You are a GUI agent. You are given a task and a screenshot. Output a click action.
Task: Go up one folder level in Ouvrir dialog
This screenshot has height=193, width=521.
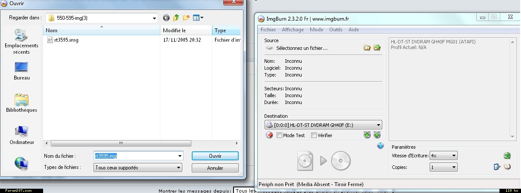[x=176, y=18]
